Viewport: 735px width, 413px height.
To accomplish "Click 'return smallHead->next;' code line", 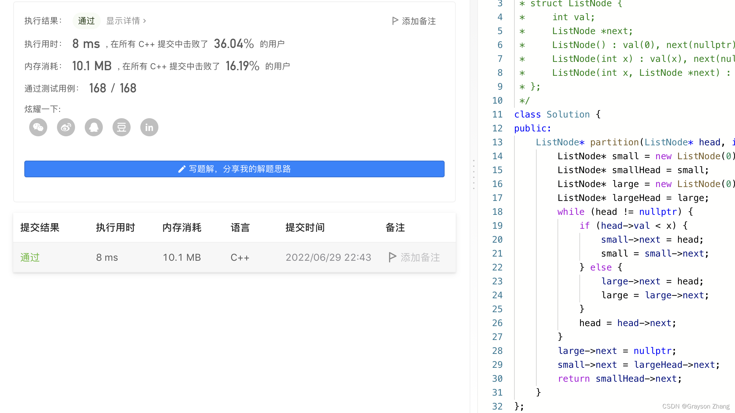I will [x=620, y=379].
